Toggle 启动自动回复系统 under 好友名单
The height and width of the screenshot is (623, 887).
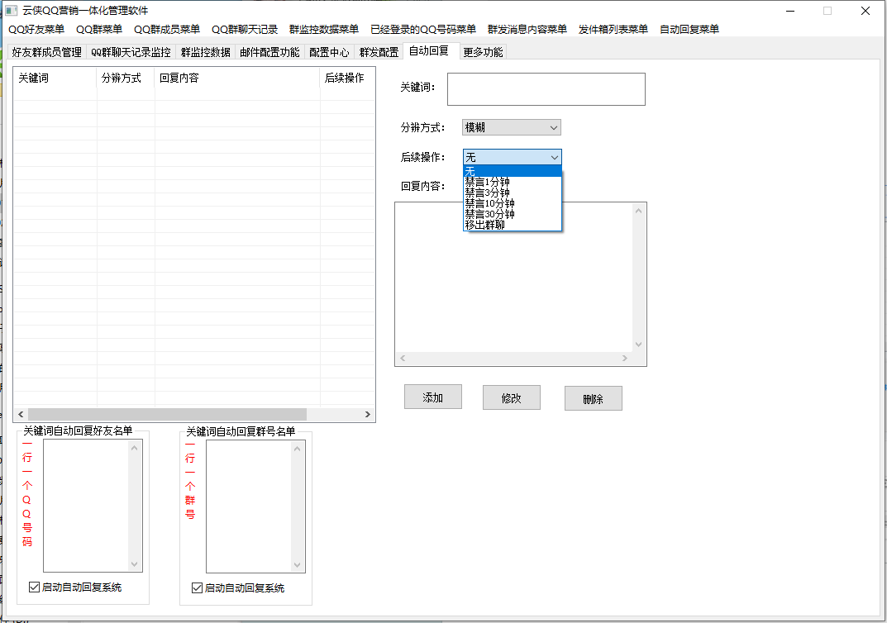[x=75, y=587]
